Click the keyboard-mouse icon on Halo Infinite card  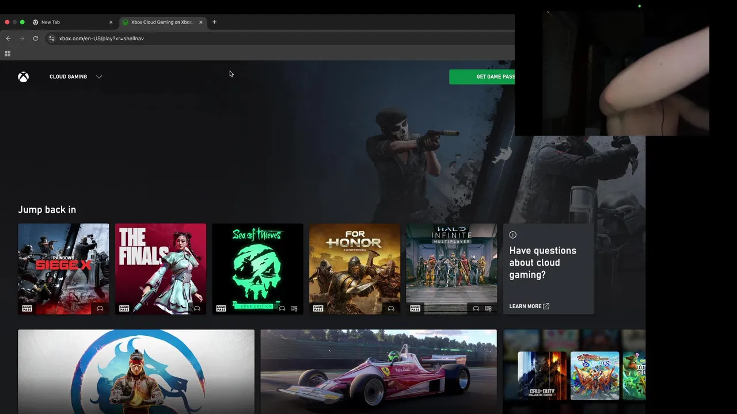point(488,308)
